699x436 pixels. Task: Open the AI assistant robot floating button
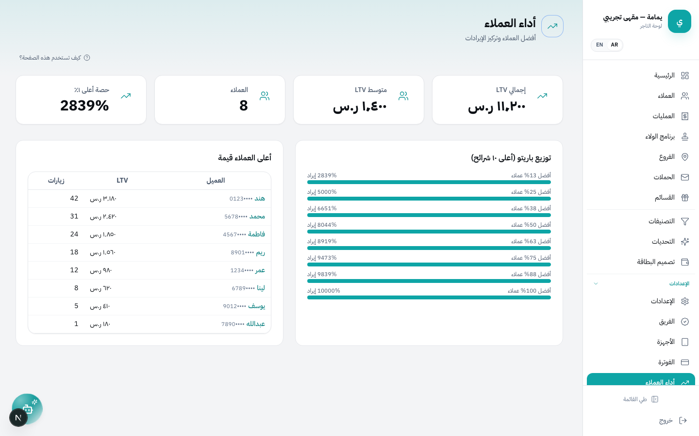(28, 408)
